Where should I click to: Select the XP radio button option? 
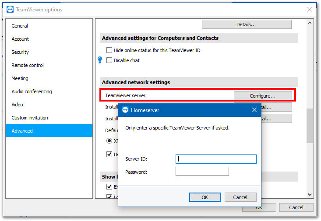point(109,141)
